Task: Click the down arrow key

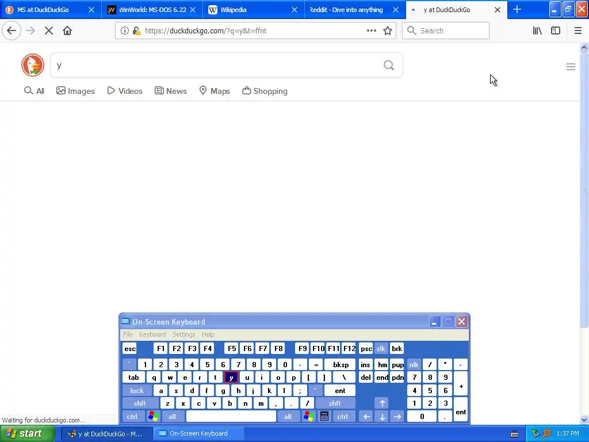Action: [x=382, y=417]
